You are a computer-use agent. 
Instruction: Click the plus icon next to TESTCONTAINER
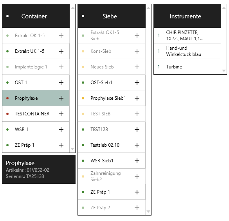point(61,114)
